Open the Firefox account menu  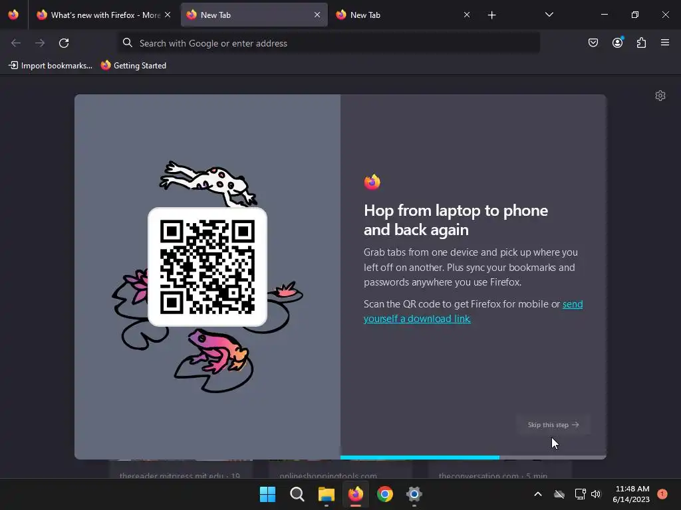pos(617,42)
